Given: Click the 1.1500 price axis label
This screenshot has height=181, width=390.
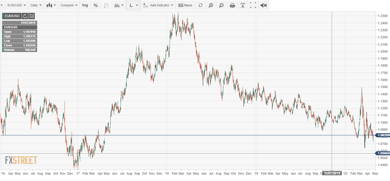Looking at the screenshot, I should click(x=382, y=87).
